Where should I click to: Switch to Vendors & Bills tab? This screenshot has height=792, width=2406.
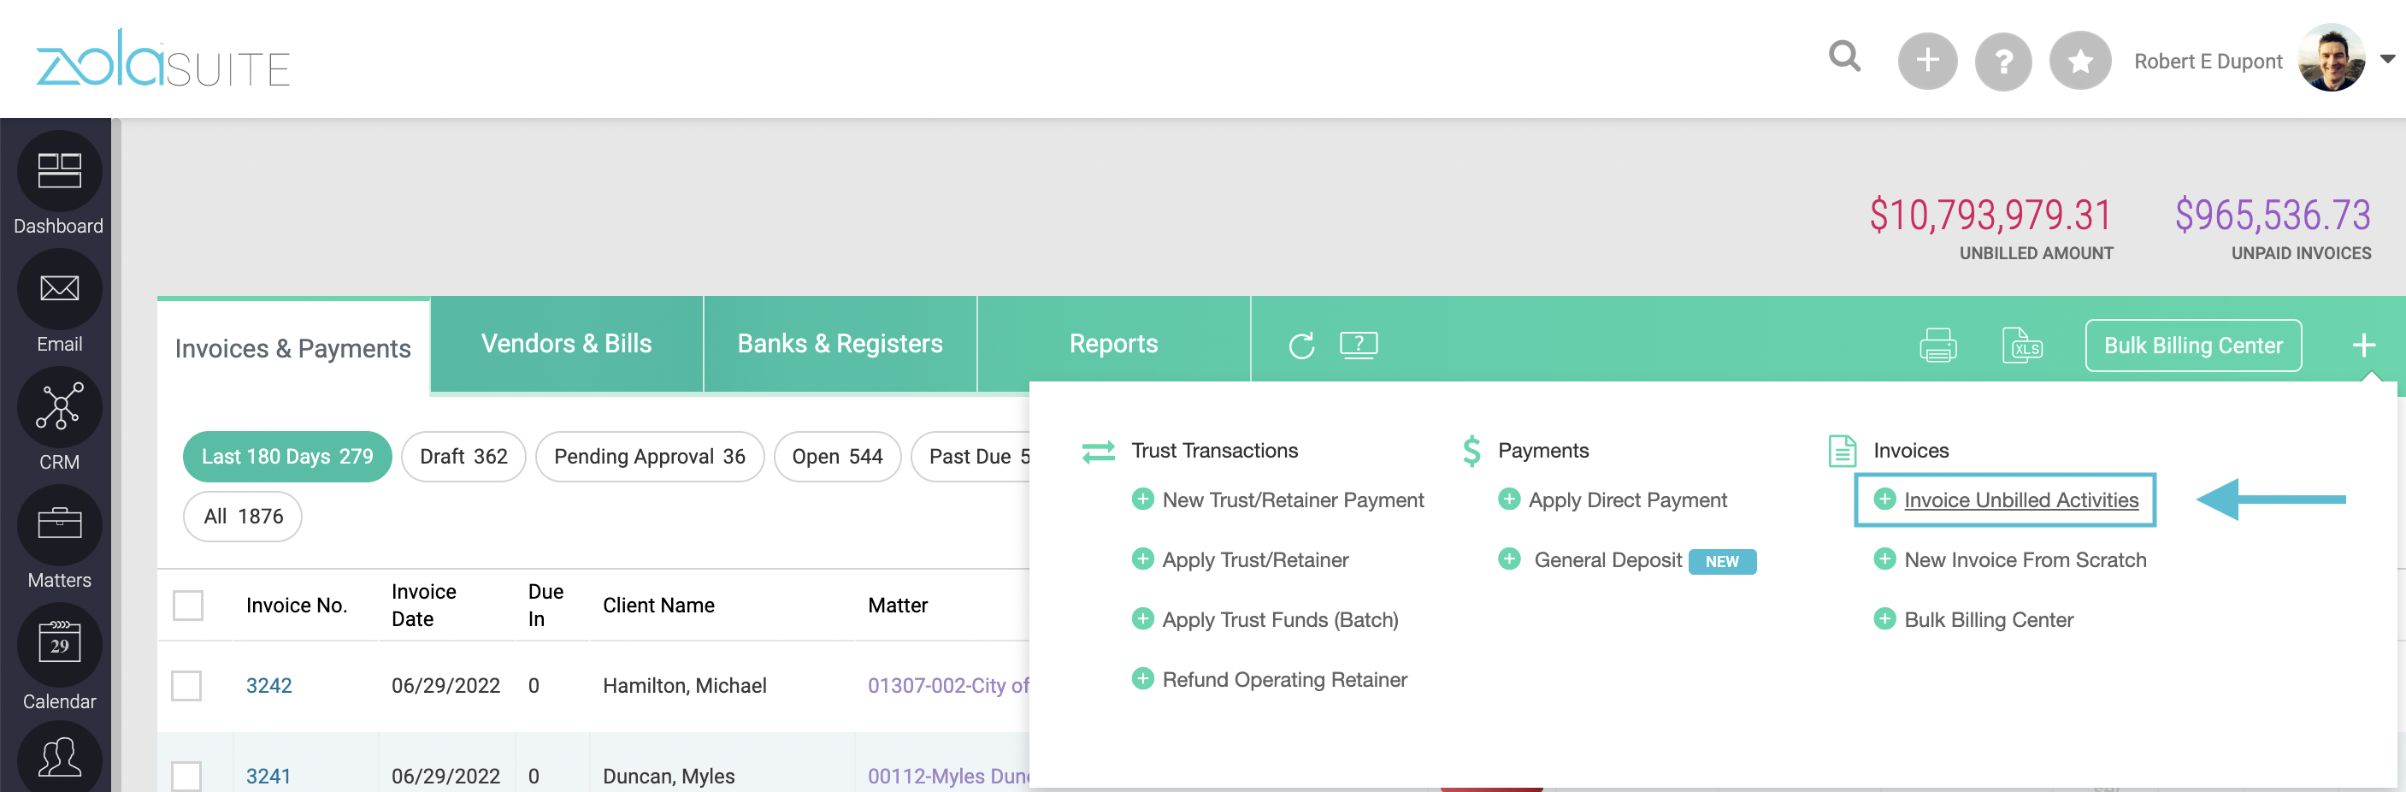566,343
